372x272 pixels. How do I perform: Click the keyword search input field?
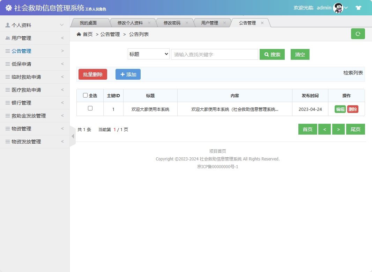(x=214, y=54)
